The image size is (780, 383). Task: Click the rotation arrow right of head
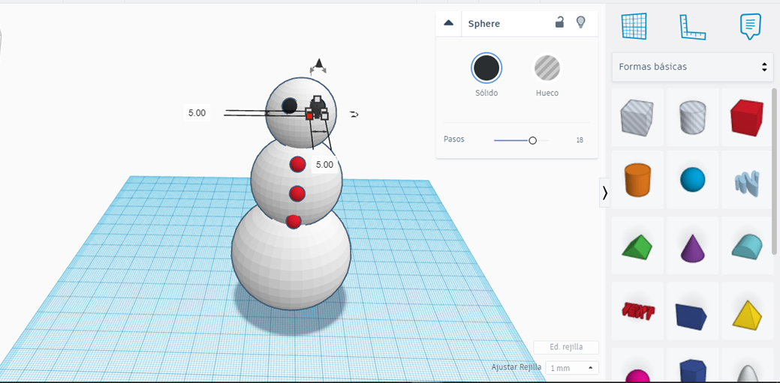[354, 114]
